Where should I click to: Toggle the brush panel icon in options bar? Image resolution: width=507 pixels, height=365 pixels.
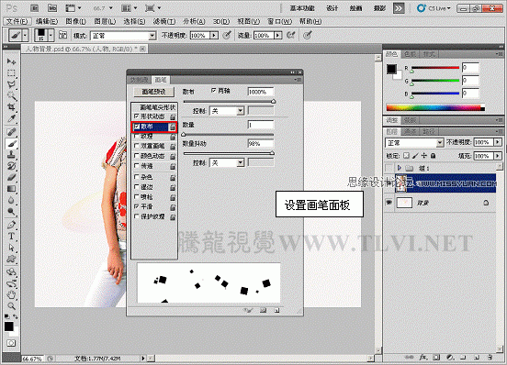[x=62, y=35]
